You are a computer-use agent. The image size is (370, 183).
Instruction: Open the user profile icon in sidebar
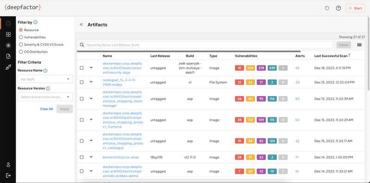[8, 165]
